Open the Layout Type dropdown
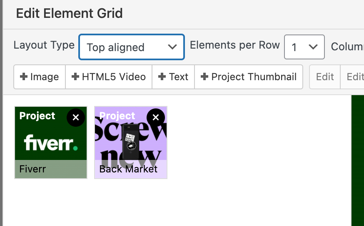 131,47
